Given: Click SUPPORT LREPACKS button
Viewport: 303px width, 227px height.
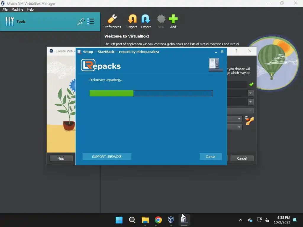Looking at the screenshot, I should coord(107,157).
